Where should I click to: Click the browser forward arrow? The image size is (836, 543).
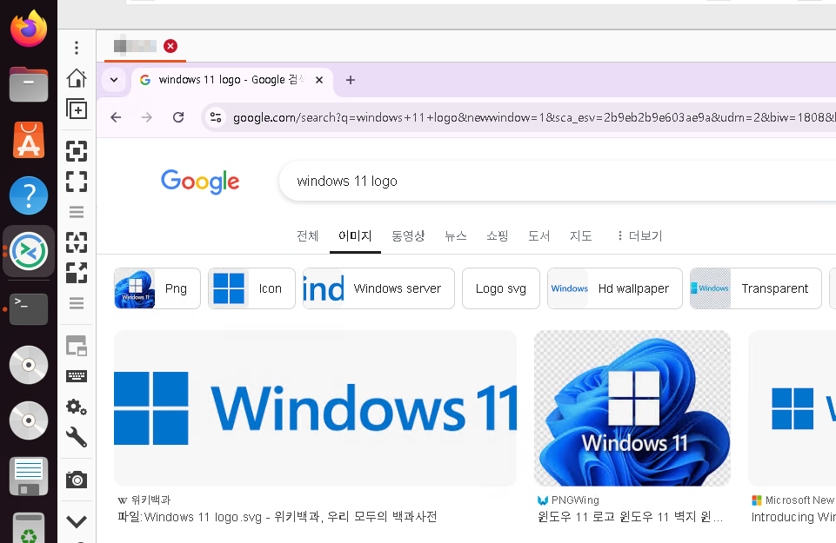[x=147, y=117]
